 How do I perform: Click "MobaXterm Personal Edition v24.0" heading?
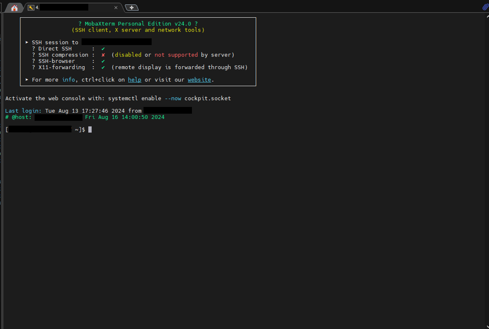(138, 23)
